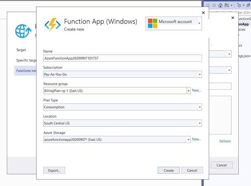Cancel the Function App dialog
The width and height of the screenshot is (251, 186).
tap(192, 170)
